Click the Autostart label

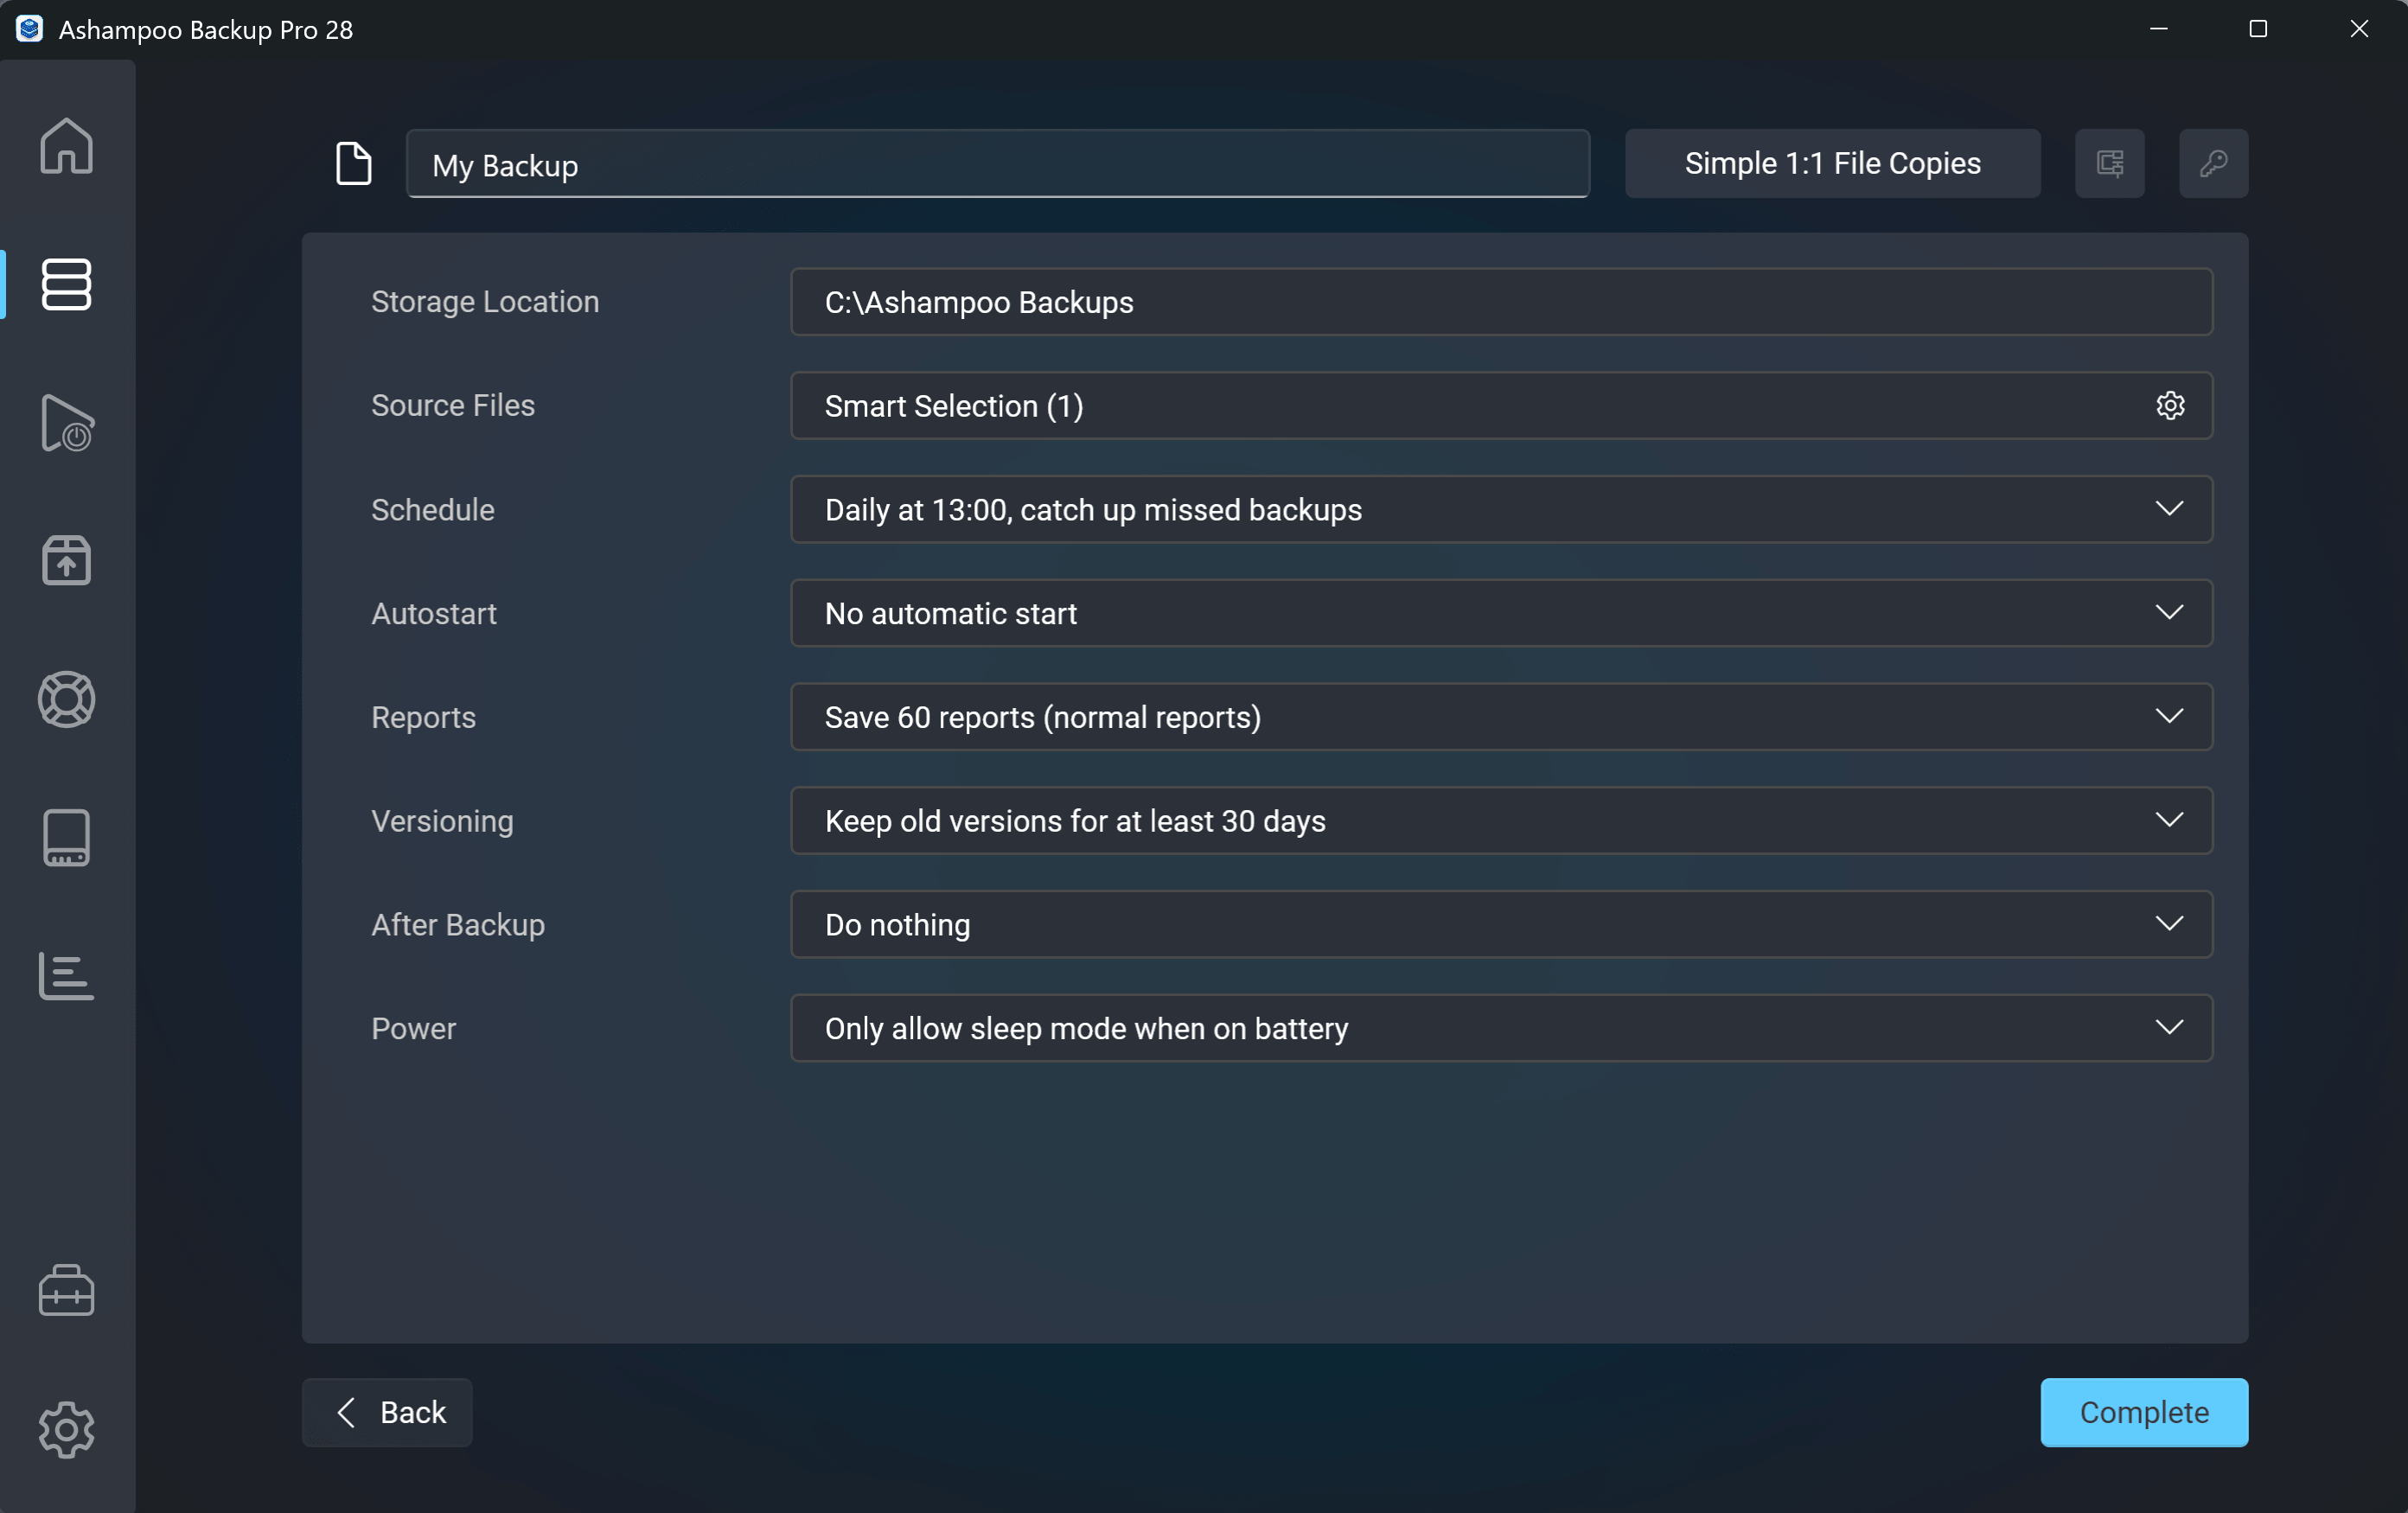[434, 613]
